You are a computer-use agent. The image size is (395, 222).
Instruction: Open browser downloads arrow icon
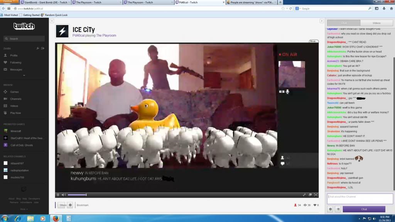click(x=384, y=8)
